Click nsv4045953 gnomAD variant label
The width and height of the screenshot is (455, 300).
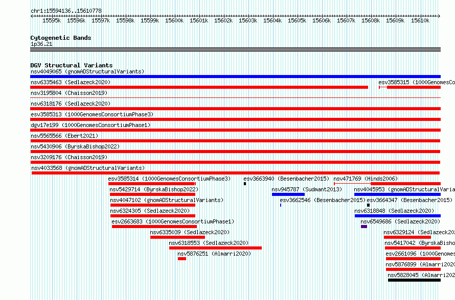404,189
